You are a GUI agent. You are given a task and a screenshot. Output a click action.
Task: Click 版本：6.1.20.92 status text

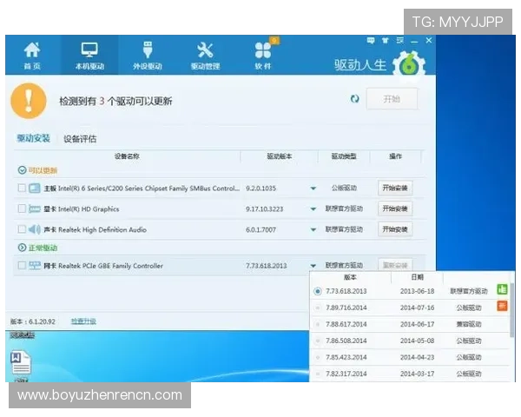click(33, 321)
